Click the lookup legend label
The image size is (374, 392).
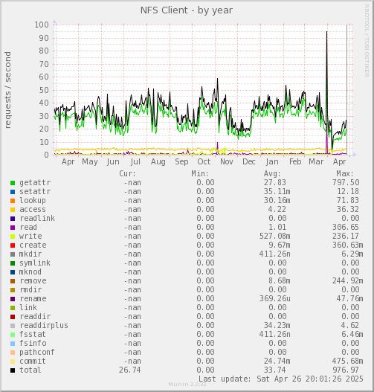click(33, 201)
